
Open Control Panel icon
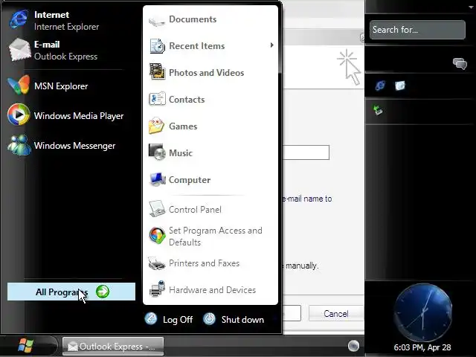coord(157,209)
